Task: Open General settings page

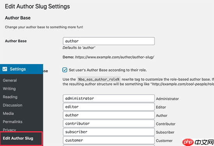Action: coord(10,80)
